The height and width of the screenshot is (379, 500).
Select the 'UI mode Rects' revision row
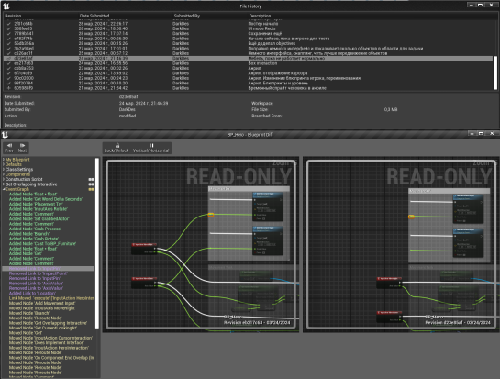click(x=249, y=28)
